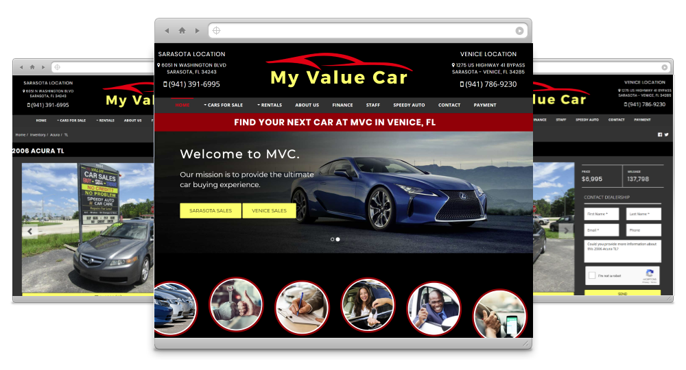Click the Home breadcrumb in the left window
Screen dimensions: 686x370
(x=21, y=135)
